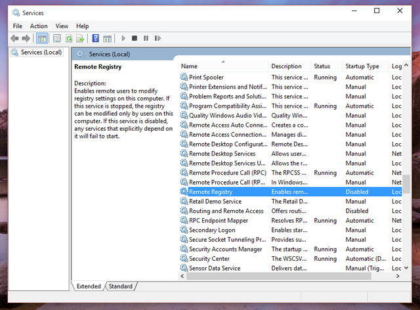Viewport: 420px width, 310px height.
Task: Select Security Accounts Manager row
Action: 290,249
